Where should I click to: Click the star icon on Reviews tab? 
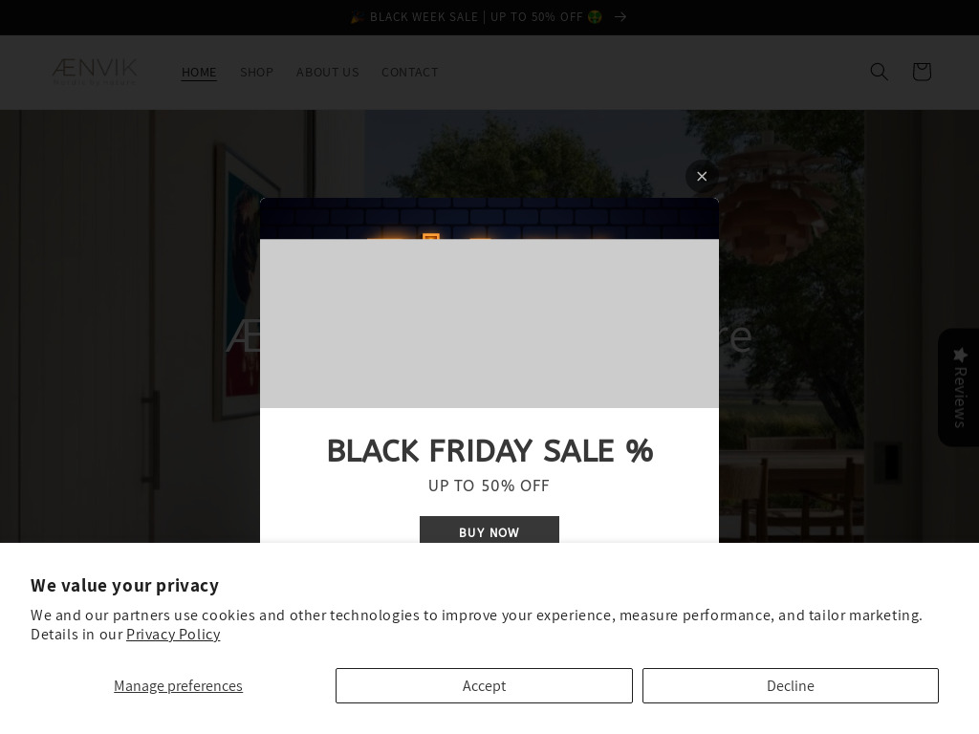[961, 356]
